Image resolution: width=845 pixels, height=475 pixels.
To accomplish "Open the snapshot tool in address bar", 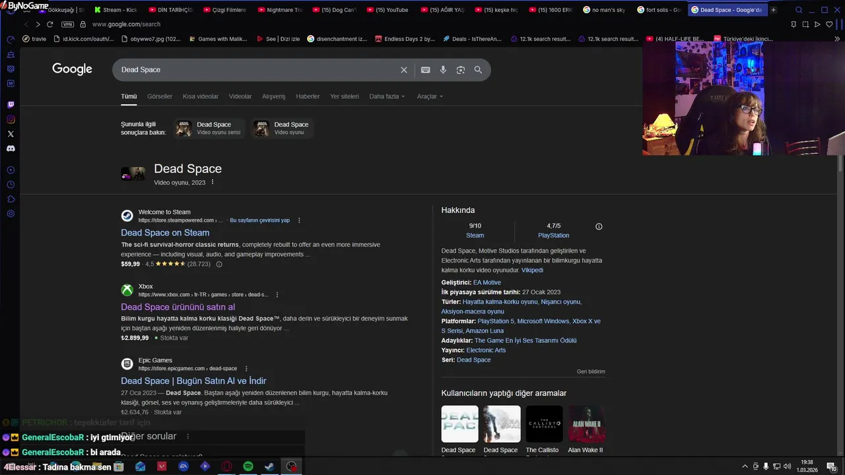I will click(805, 24).
